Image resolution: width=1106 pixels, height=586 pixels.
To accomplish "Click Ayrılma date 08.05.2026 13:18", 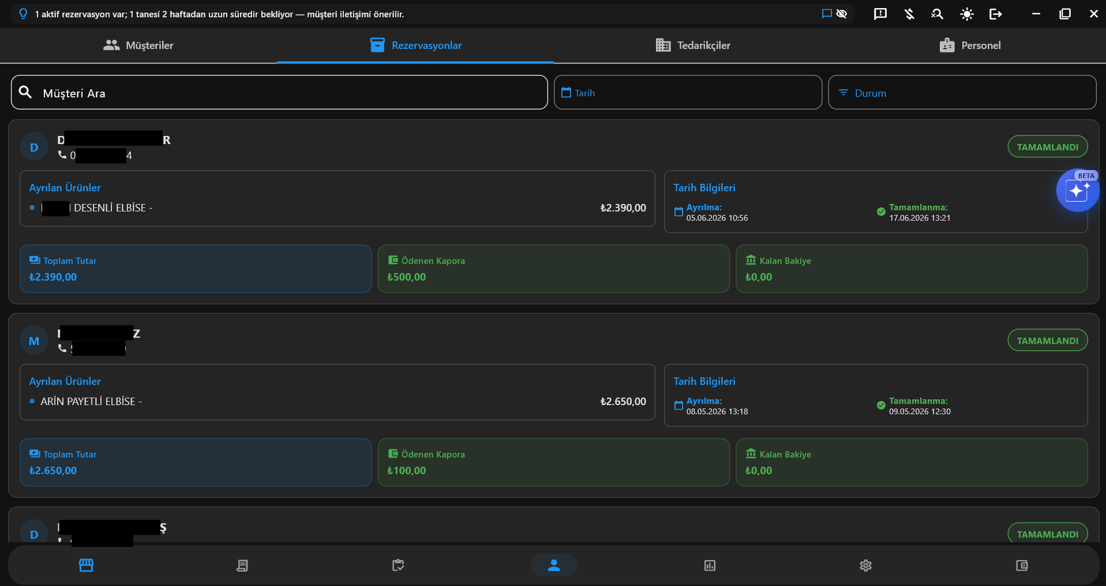I will (717, 411).
